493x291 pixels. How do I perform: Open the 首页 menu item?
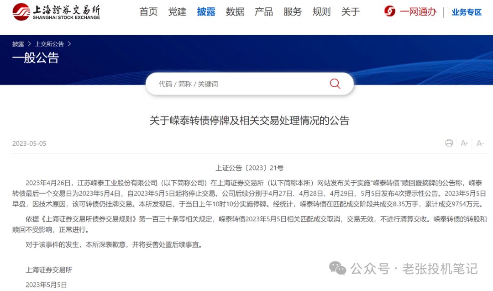point(148,12)
